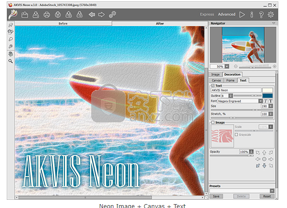Open preferences gear icon at top right
Screen dimensions: 287x208
[271, 15]
